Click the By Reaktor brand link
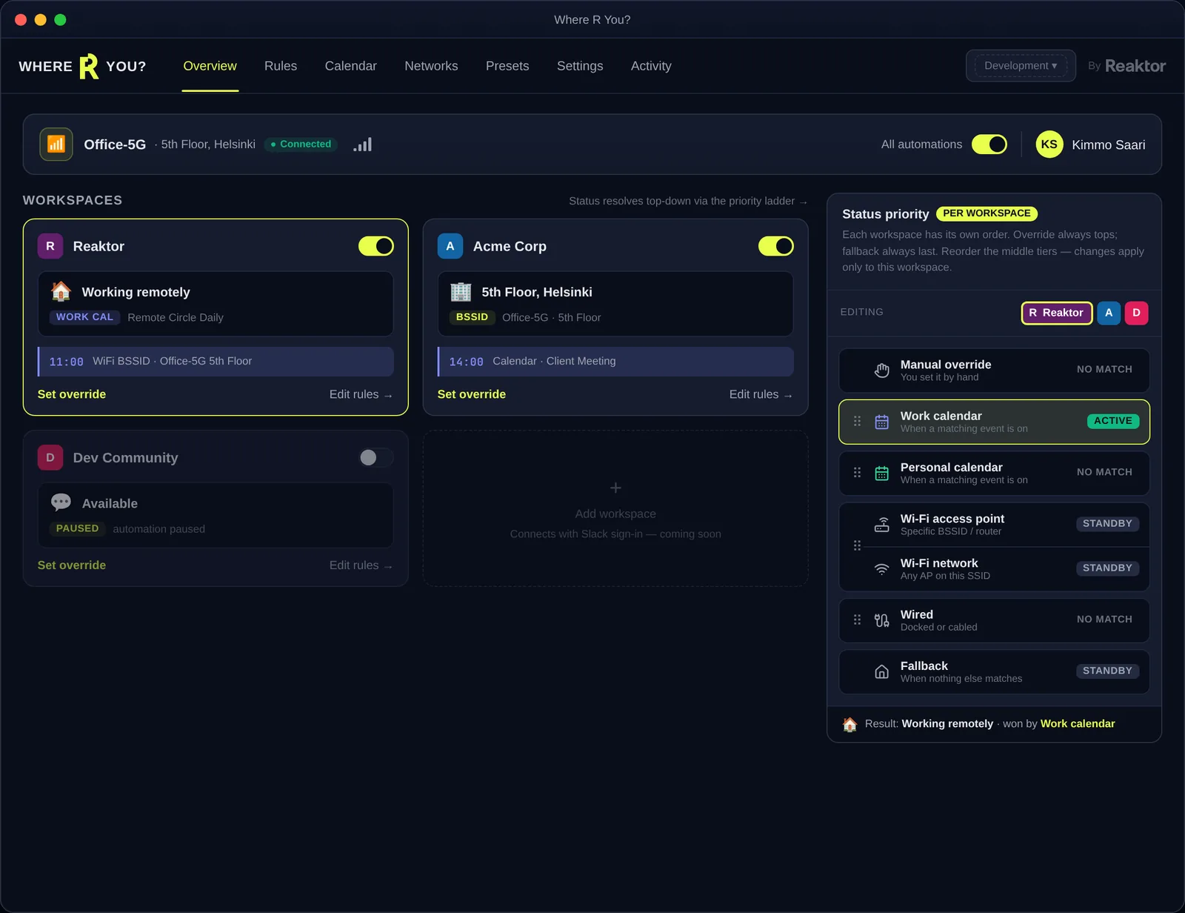This screenshot has height=913, width=1185. coord(1126,66)
